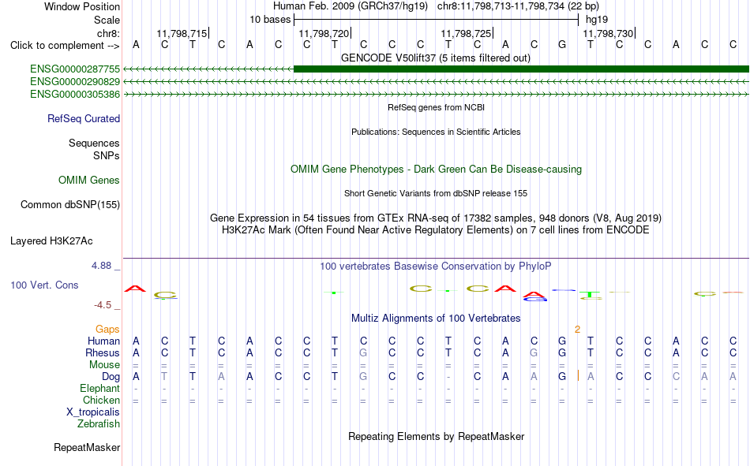Click the Elephant species row label
Screen dimensions: 750x466
tap(99, 388)
